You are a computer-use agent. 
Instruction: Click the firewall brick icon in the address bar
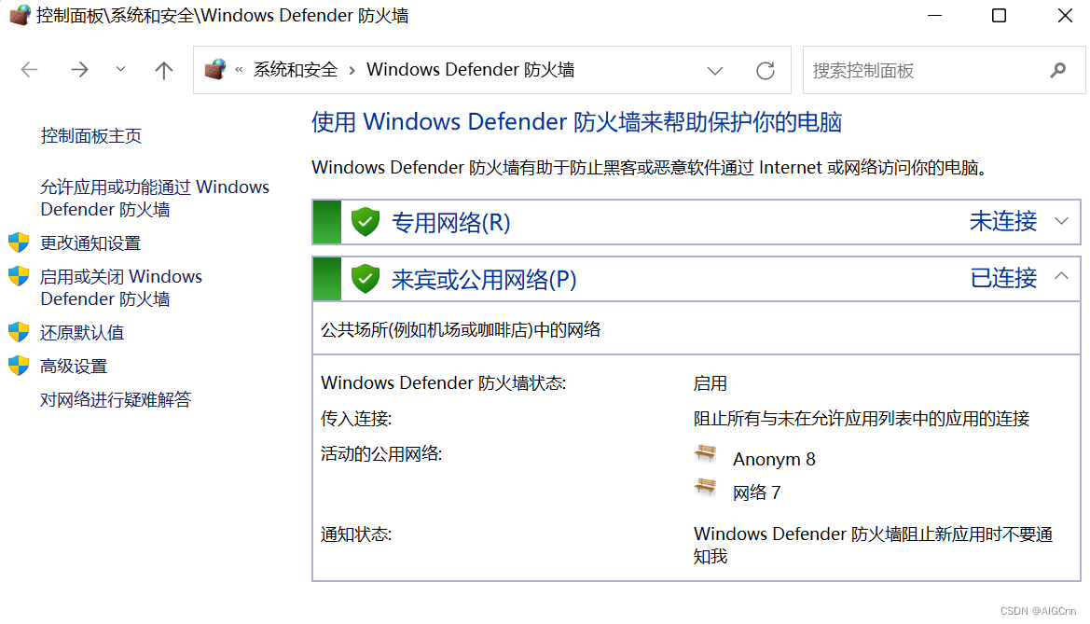[215, 69]
